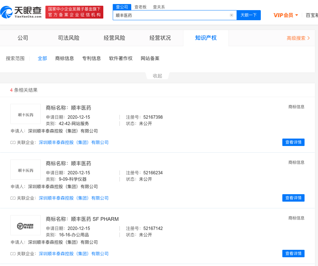This screenshot has width=318, height=266.
Task: Open the 百宝箱 toolbox menu
Action: 312,15
